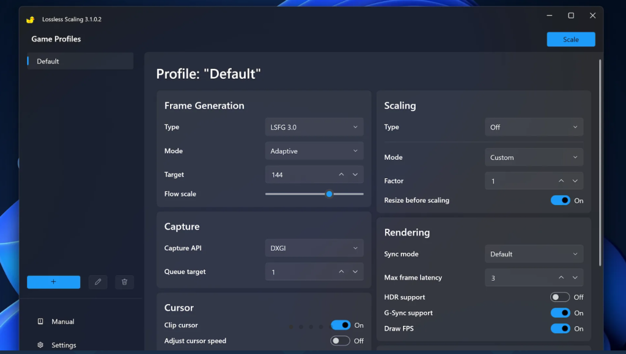Viewport: 626px width, 354px height.
Task: Disable G-Sync support switch
Action: click(x=560, y=313)
